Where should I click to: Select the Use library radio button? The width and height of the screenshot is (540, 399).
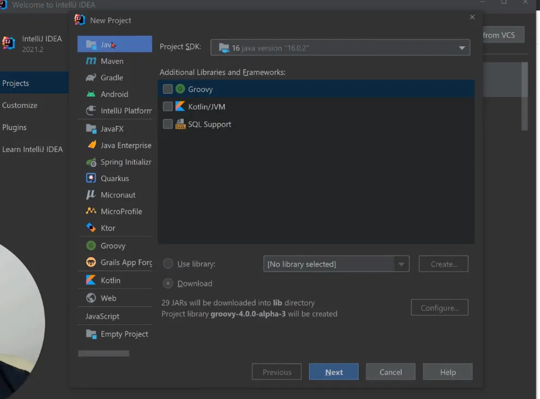point(168,264)
